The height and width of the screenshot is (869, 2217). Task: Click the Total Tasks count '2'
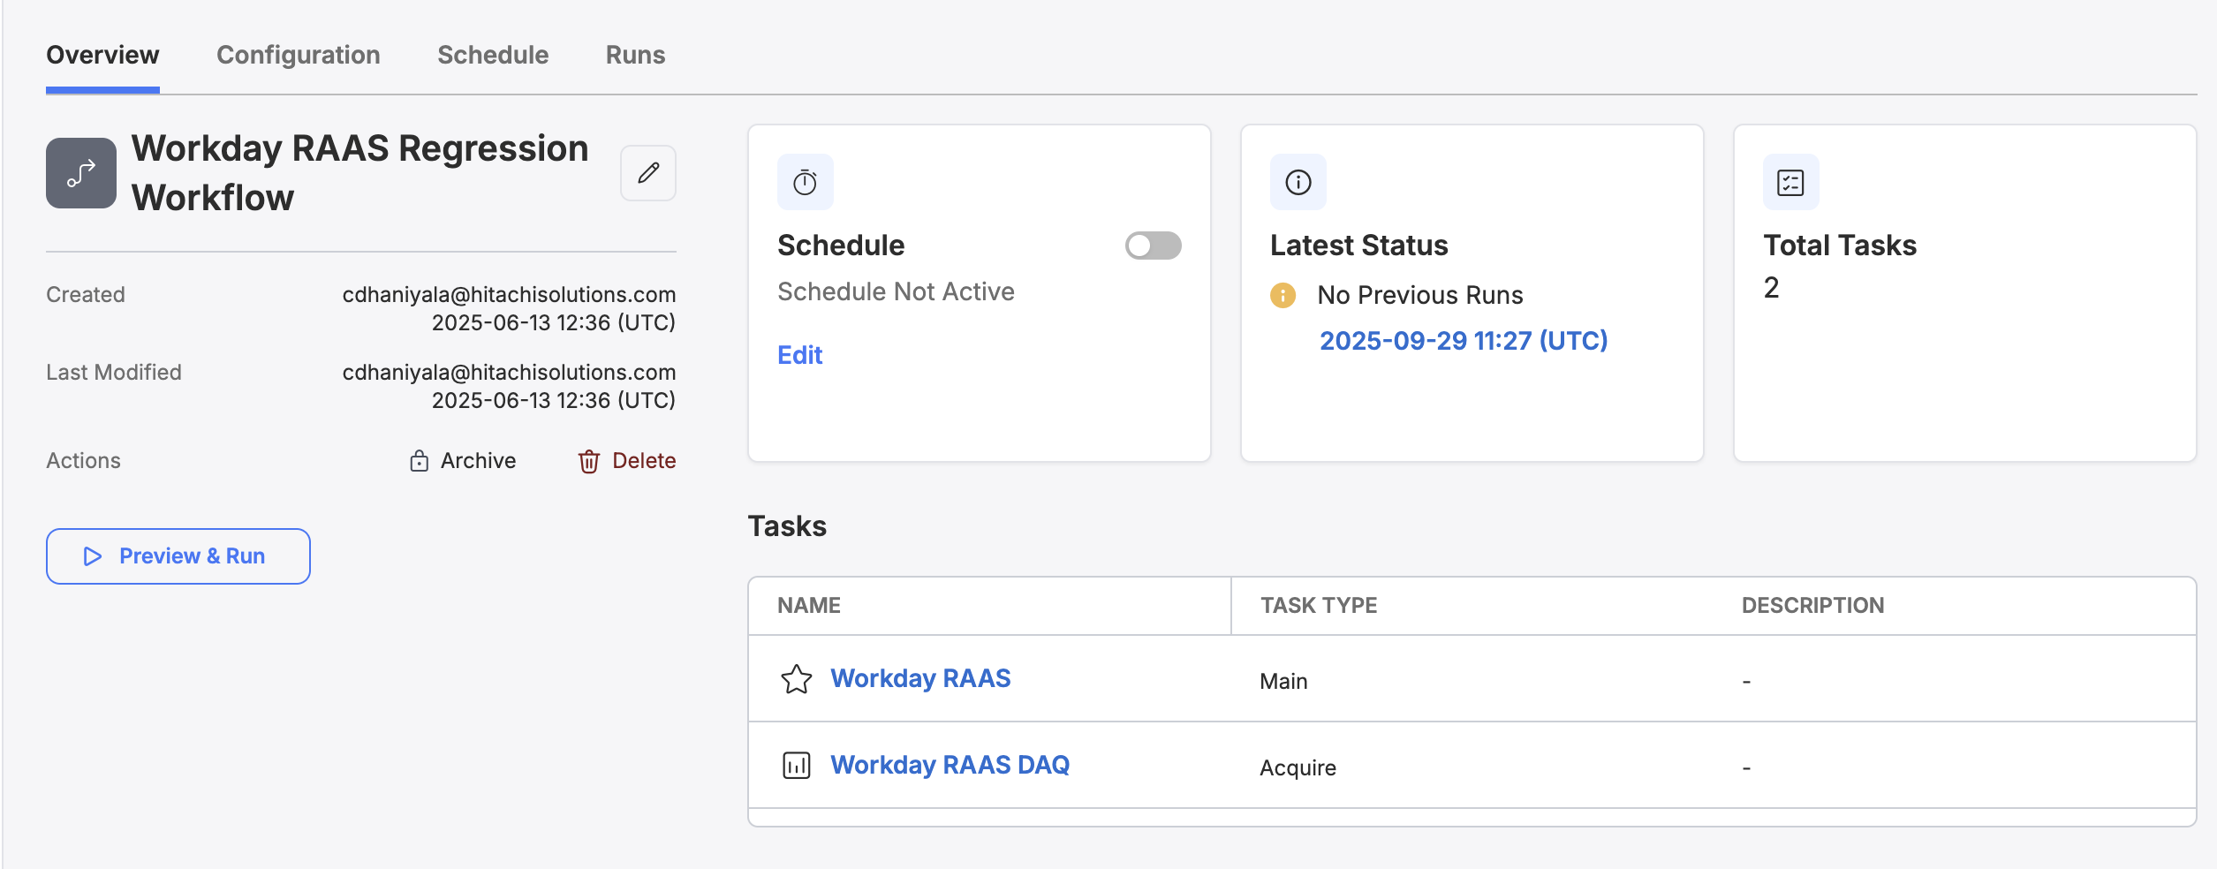coord(1772,288)
